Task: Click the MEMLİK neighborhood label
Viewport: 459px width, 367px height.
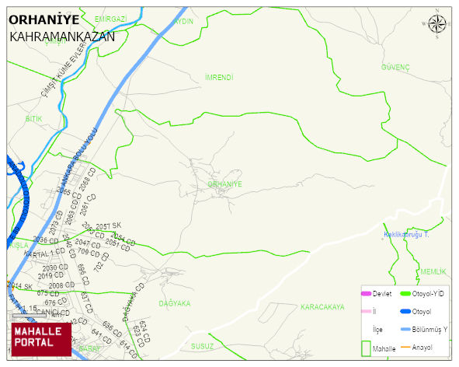Action: coord(433,271)
